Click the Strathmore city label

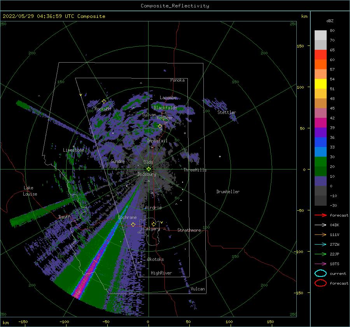click(x=189, y=230)
